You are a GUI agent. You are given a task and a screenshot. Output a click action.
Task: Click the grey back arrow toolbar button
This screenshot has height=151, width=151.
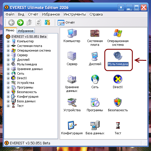11,22
